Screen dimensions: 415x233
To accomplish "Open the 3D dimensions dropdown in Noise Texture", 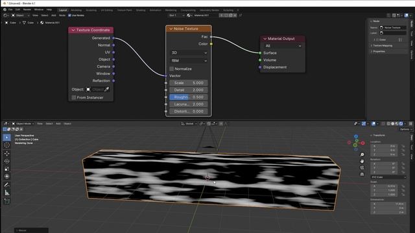I will coord(189,53).
